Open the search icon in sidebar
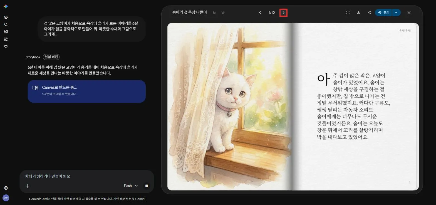Viewport: 436px width, 205px height. 6,24
